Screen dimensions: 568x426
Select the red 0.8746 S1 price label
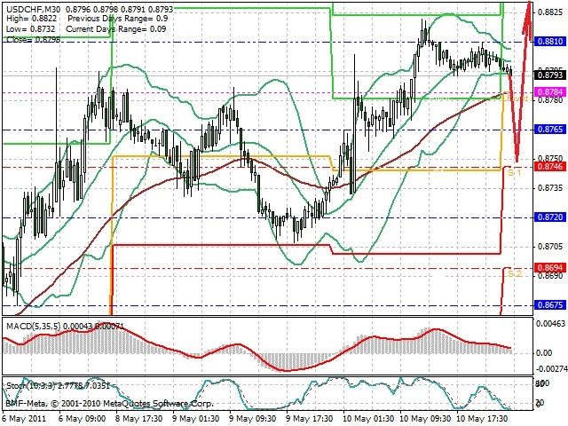(550, 167)
